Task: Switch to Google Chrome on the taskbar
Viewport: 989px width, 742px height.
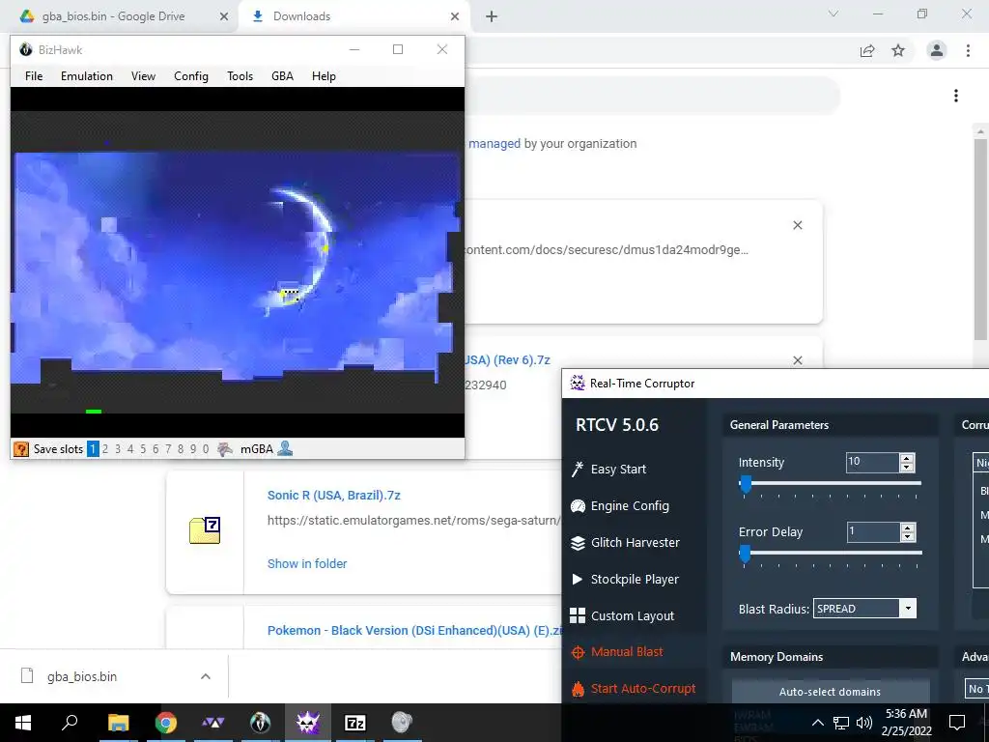Action: pos(166,723)
